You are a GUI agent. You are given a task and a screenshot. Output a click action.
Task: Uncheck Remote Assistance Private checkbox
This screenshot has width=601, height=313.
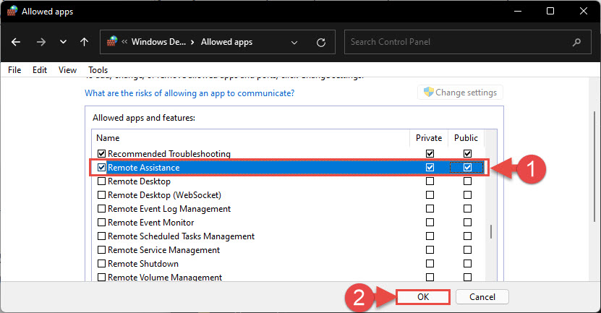(x=430, y=168)
